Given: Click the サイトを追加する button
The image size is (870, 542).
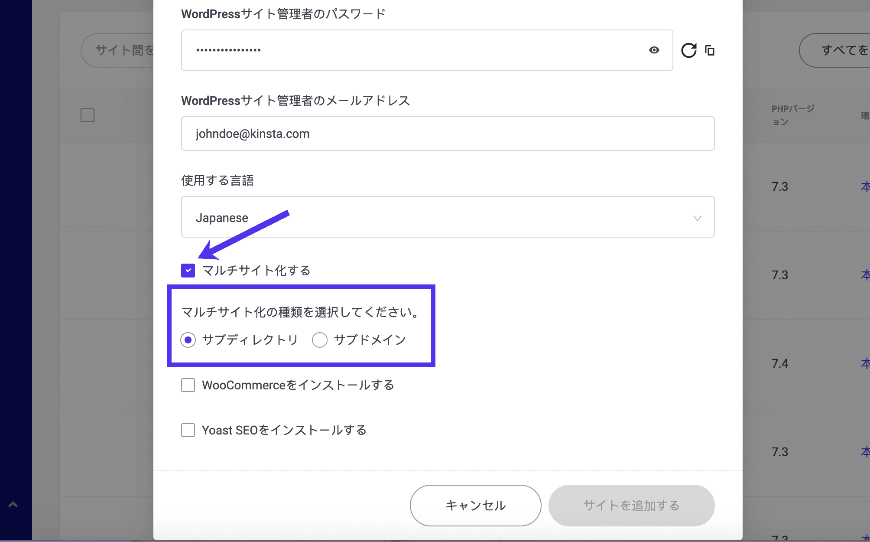Looking at the screenshot, I should 631,505.
